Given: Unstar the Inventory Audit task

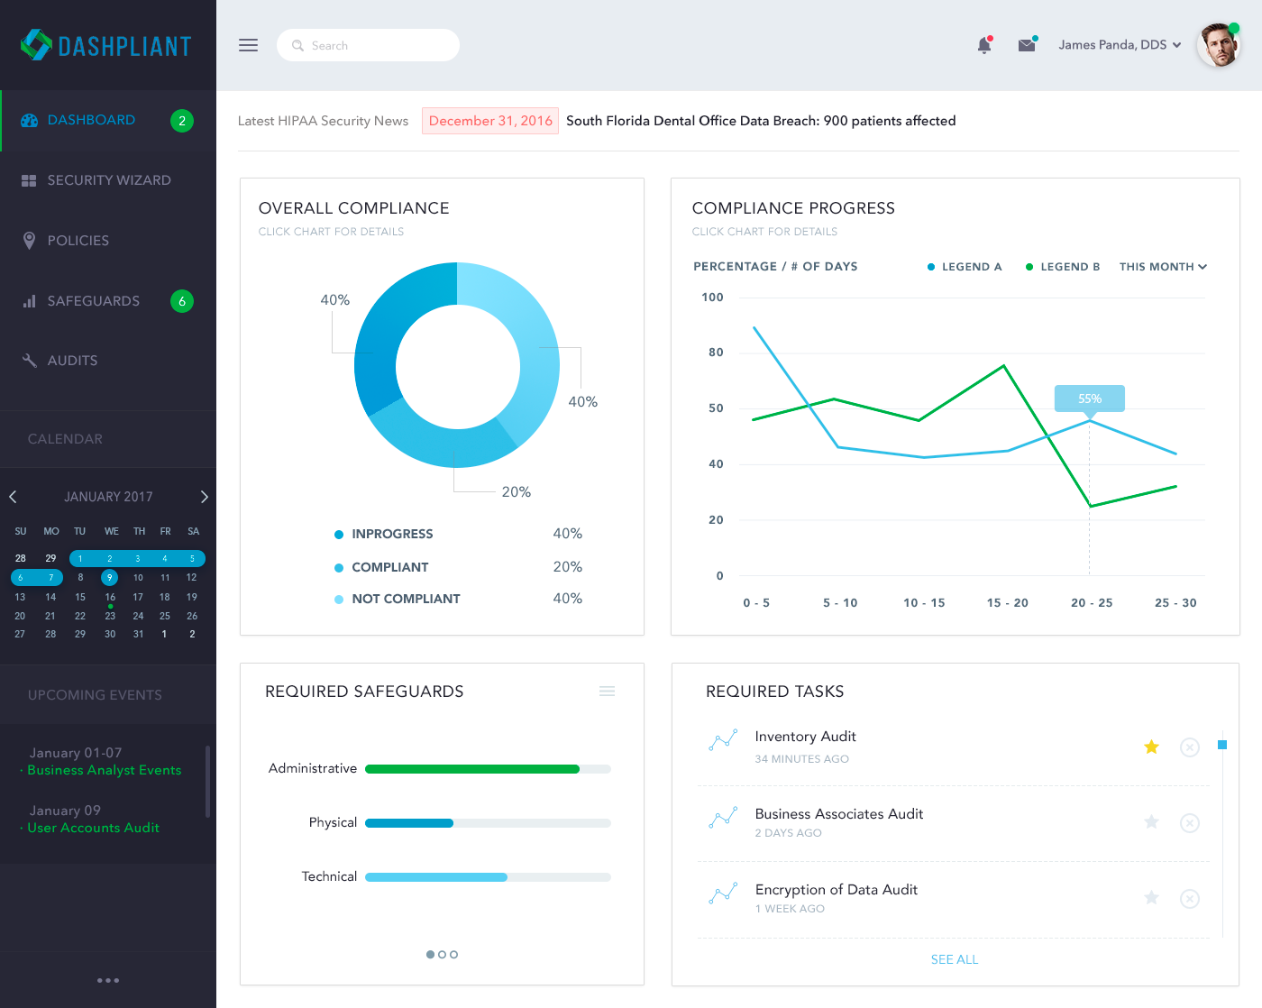Looking at the screenshot, I should coord(1151,747).
